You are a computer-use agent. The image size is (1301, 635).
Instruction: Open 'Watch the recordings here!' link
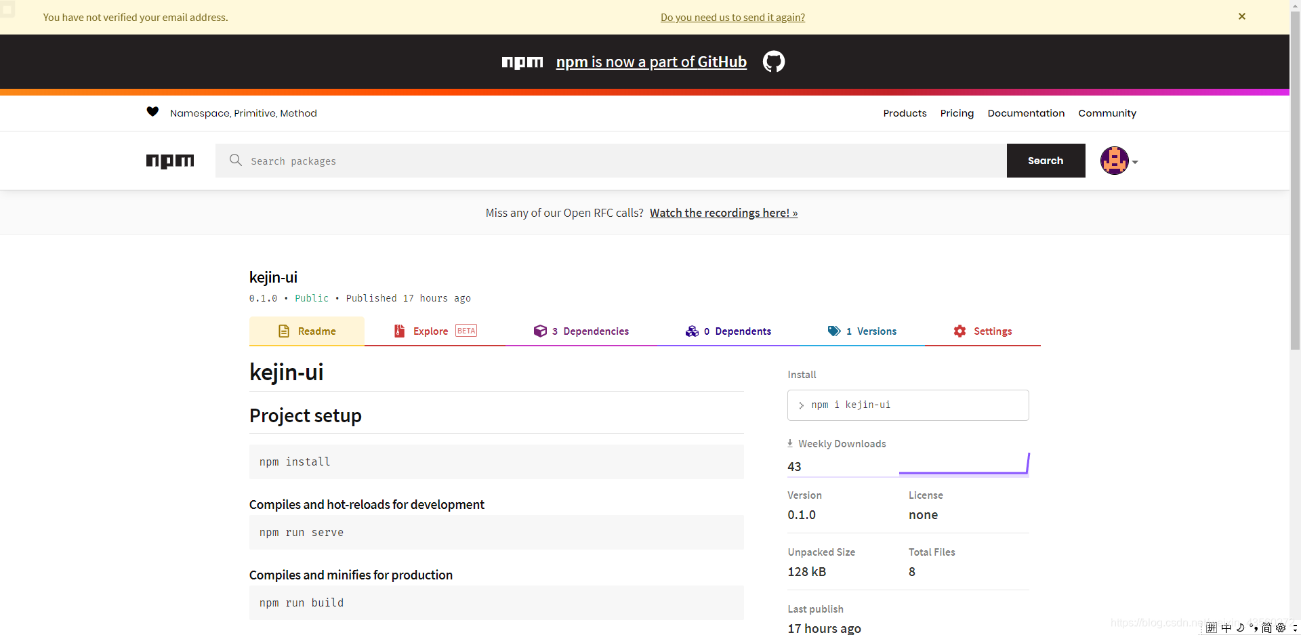(724, 213)
